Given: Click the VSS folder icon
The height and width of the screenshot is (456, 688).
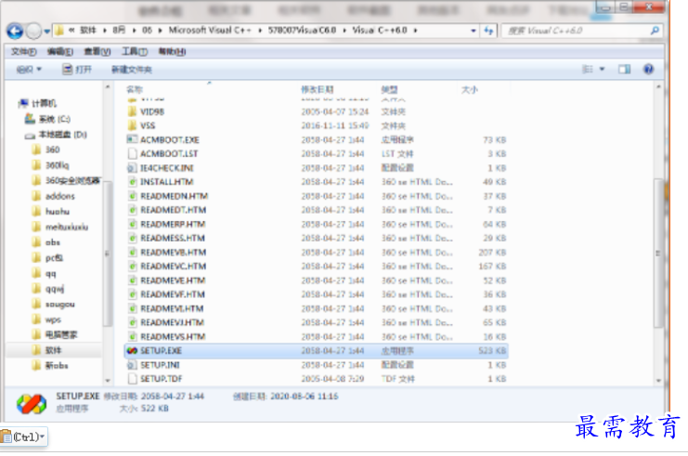Looking at the screenshot, I should coord(132,125).
